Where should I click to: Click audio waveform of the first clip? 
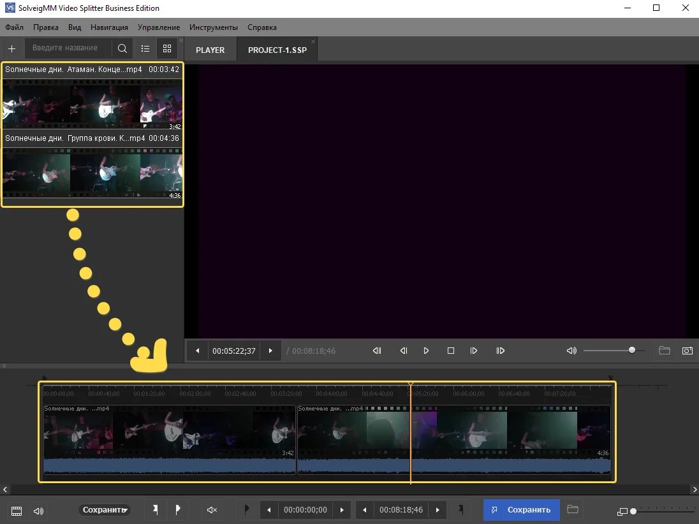(170, 465)
